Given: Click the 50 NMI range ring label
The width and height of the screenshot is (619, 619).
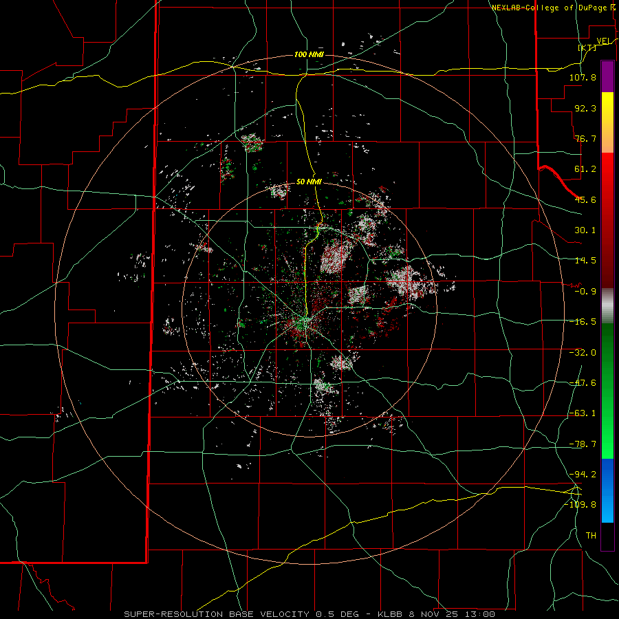Looking at the screenshot, I should 309,182.
